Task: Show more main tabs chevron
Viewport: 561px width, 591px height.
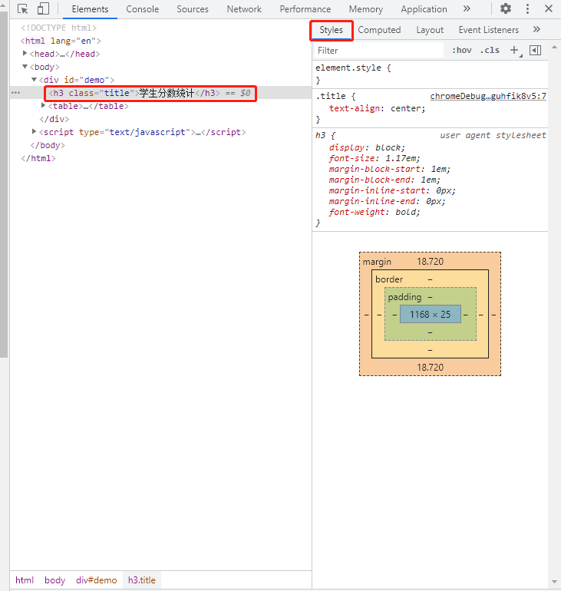Action: (x=467, y=8)
